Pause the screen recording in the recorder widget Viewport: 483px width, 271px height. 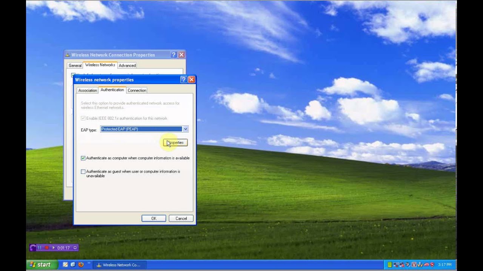click(40, 248)
